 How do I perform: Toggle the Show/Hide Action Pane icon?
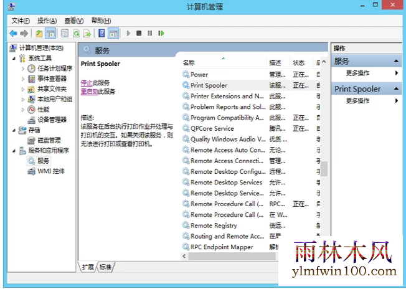[x=113, y=33]
